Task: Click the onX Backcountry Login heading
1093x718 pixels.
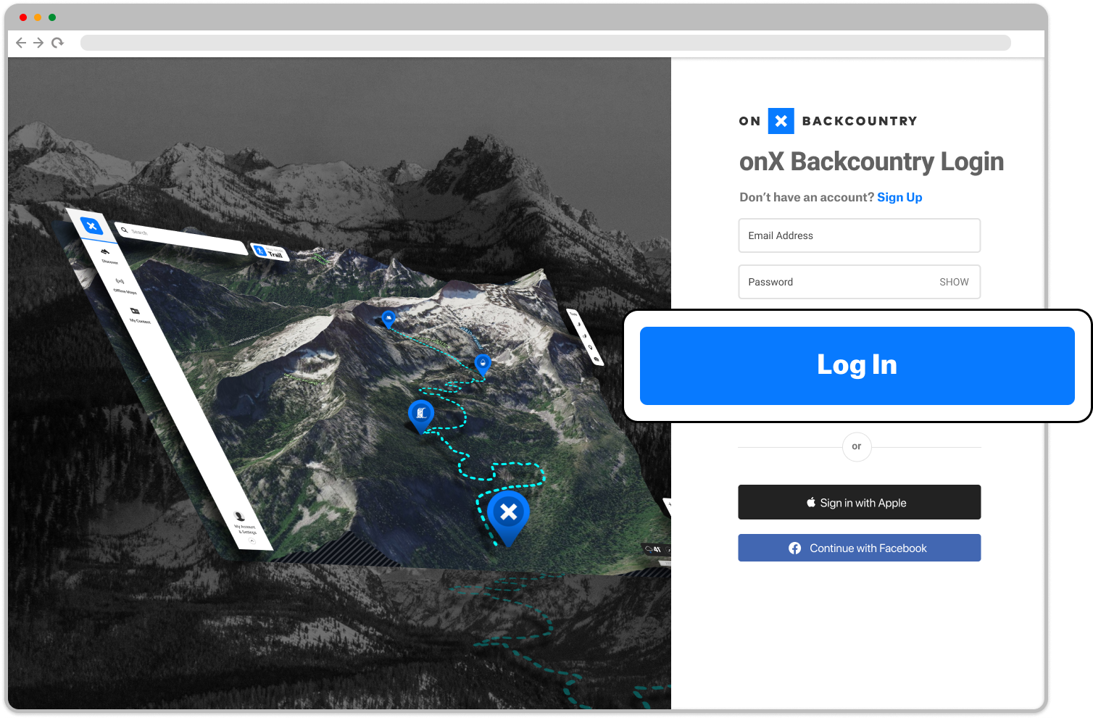Action: [871, 162]
